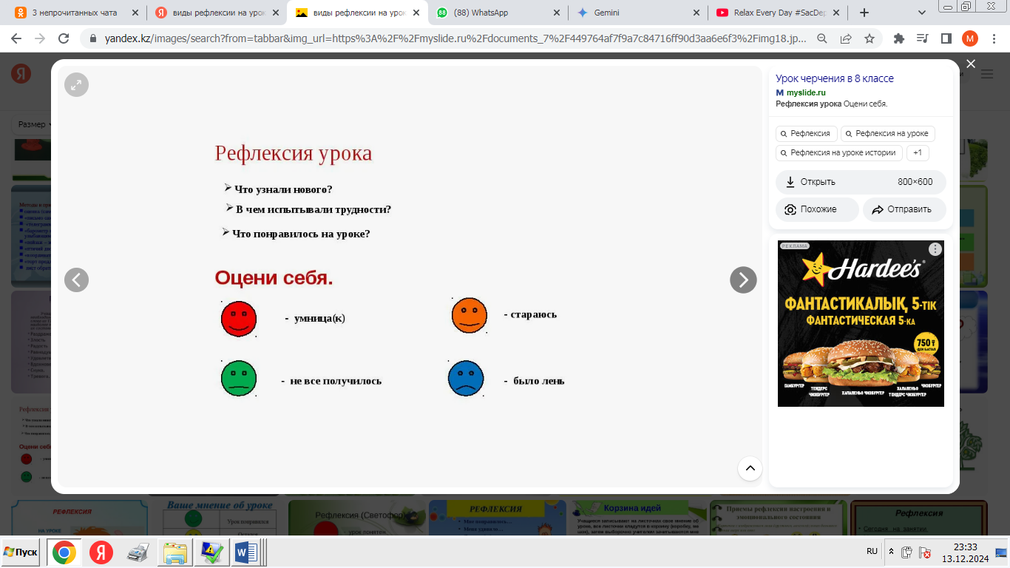1010x568 pixels.
Task: Show hidden system tray icons
Action: click(x=891, y=552)
